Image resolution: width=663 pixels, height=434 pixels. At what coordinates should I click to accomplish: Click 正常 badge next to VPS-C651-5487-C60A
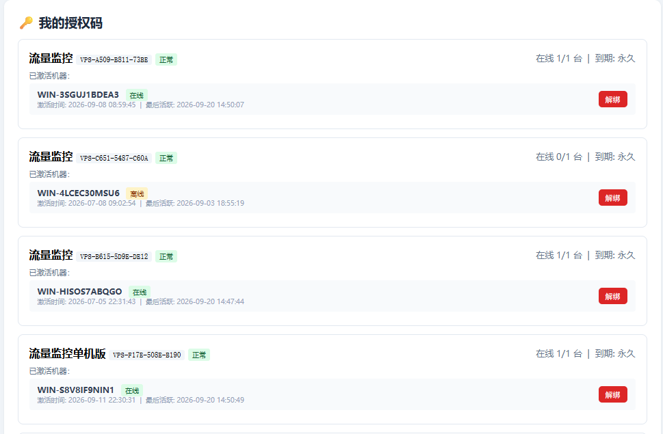[166, 158]
